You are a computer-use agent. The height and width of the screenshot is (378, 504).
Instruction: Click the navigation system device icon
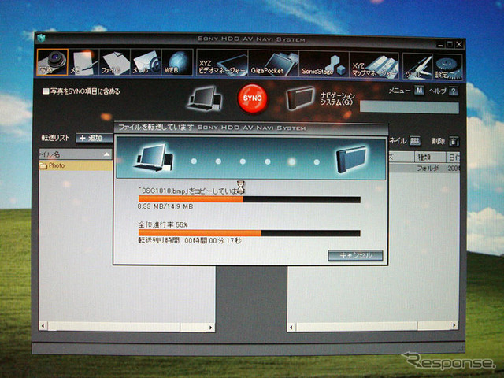point(300,98)
